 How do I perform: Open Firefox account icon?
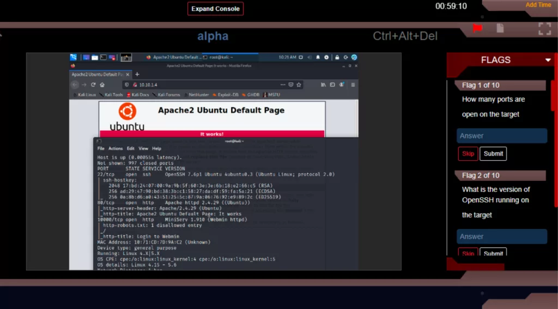[342, 84]
